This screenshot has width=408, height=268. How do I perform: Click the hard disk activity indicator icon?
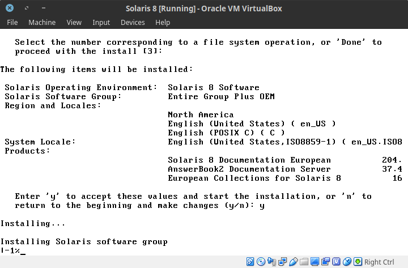point(250,262)
